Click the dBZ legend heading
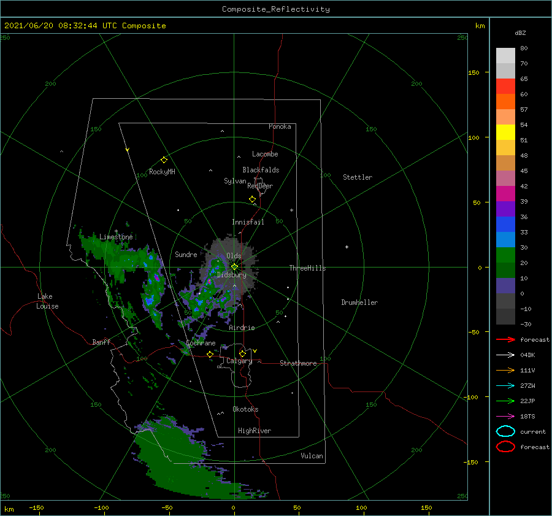The height and width of the screenshot is (516, 552). 520,33
